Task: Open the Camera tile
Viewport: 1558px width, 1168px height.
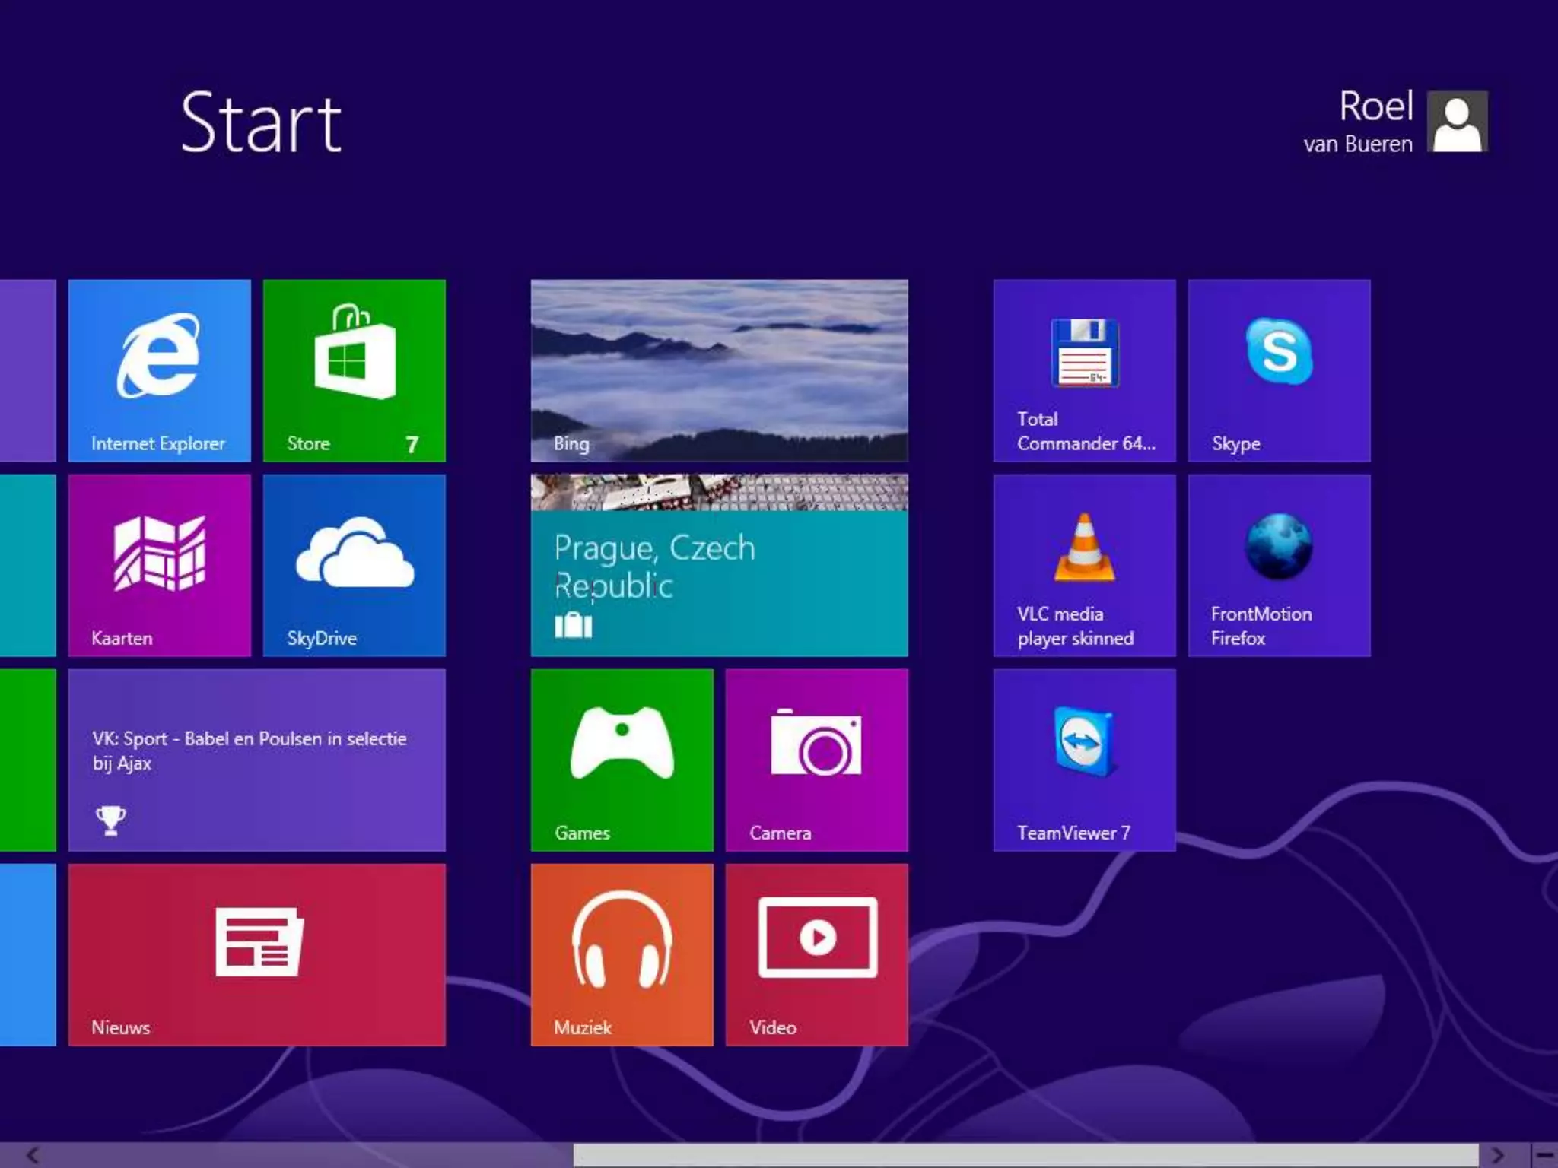Action: [816, 760]
